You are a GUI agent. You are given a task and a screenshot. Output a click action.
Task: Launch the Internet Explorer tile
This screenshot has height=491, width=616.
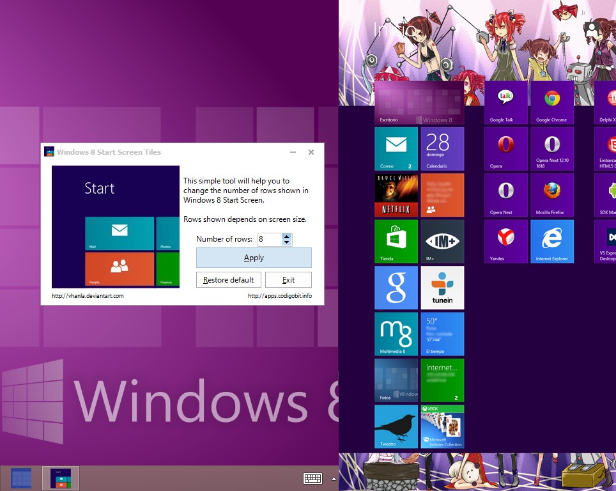(x=552, y=242)
